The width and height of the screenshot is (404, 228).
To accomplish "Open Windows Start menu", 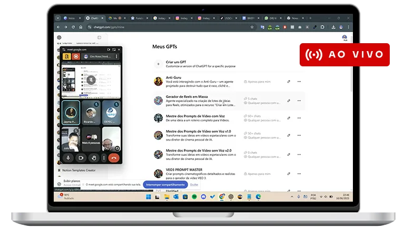I will [149, 197].
